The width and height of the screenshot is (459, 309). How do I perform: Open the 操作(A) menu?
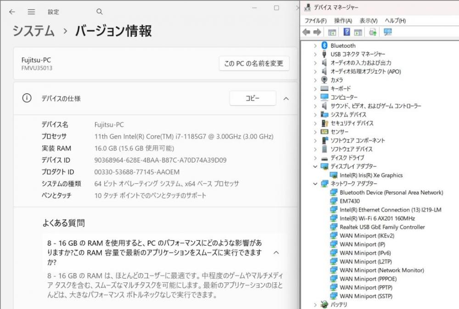(343, 21)
